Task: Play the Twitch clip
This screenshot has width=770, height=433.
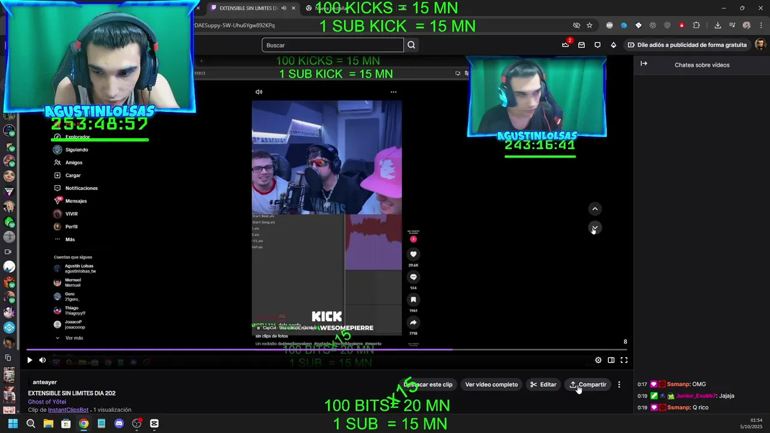Action: coord(29,360)
